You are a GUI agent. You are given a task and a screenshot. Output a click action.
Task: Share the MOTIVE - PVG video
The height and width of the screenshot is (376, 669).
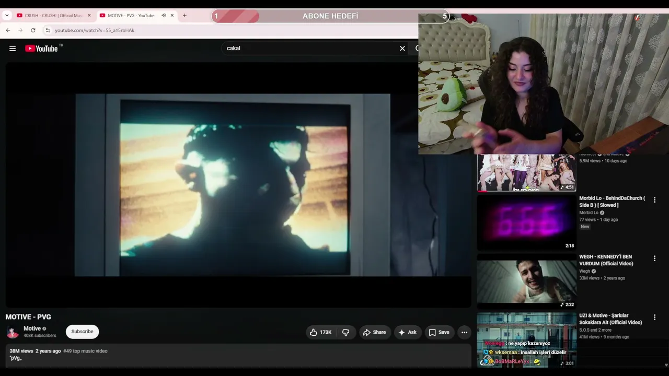click(x=374, y=332)
